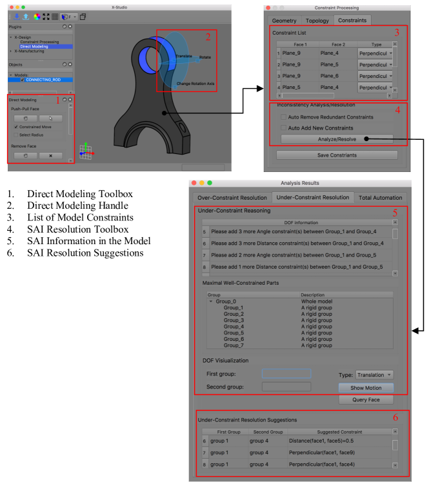Click the blue download-arrow import icon
The width and height of the screenshot is (429, 489).
pos(17,17)
